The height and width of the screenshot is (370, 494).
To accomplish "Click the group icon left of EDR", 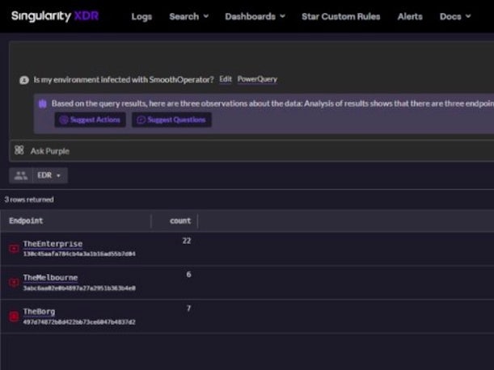I will click(20, 175).
